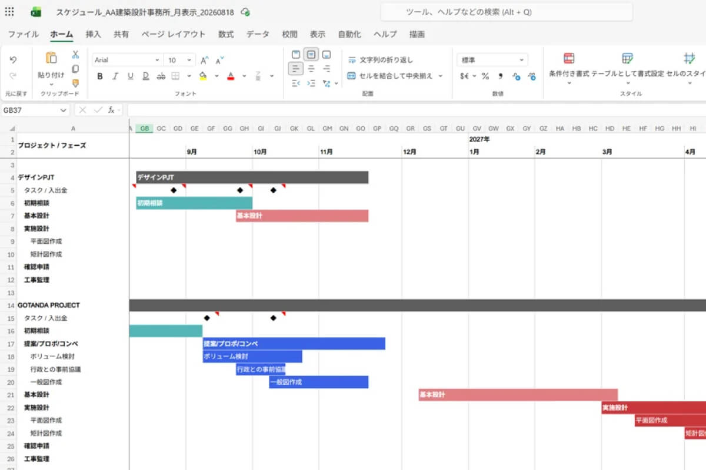This screenshot has height=470, width=706.
Task: Open the ファイル menu tab
Action: point(24,34)
